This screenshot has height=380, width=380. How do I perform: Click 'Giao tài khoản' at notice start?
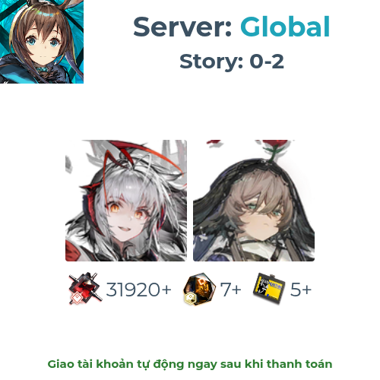(x=90, y=364)
